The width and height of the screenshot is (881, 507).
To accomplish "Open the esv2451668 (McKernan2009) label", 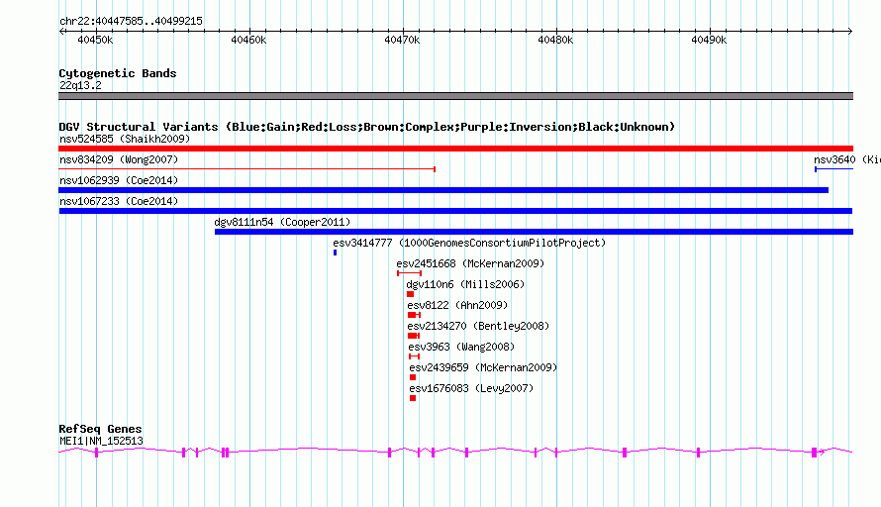I will point(470,263).
